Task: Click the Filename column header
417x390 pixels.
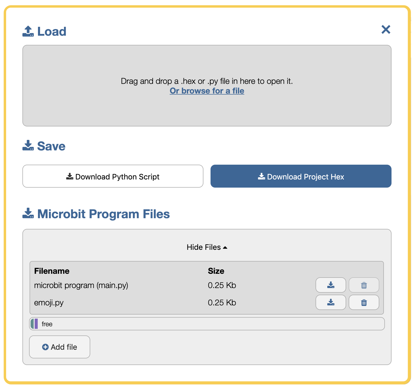Action: pyautogui.click(x=52, y=271)
